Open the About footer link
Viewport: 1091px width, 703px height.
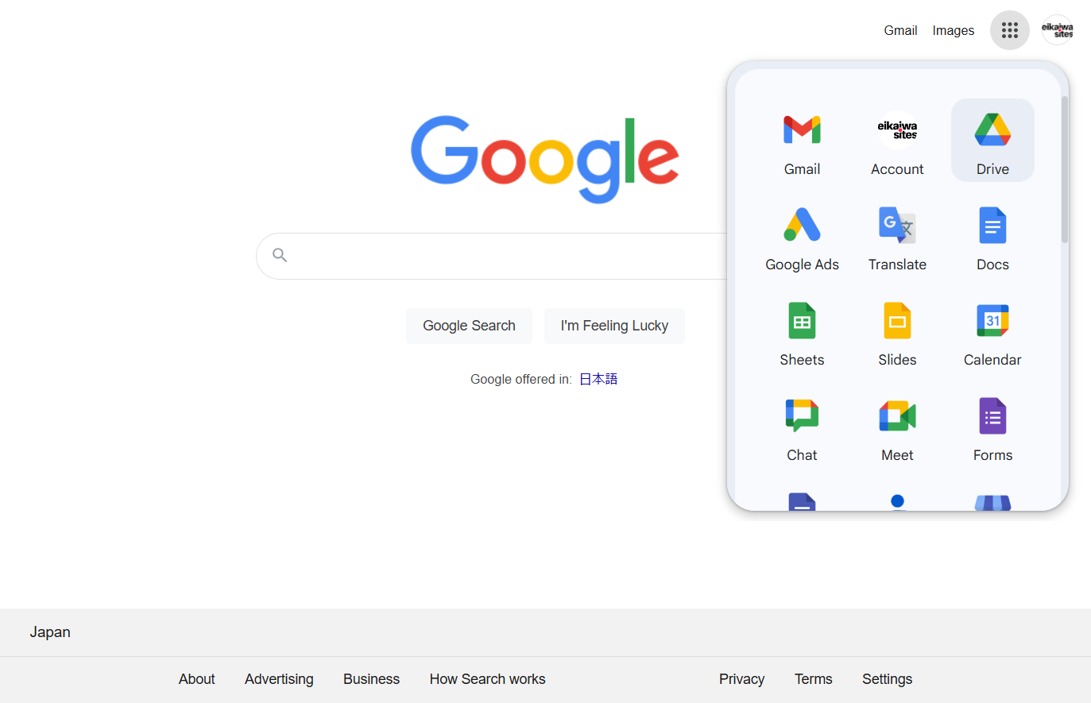click(x=196, y=679)
